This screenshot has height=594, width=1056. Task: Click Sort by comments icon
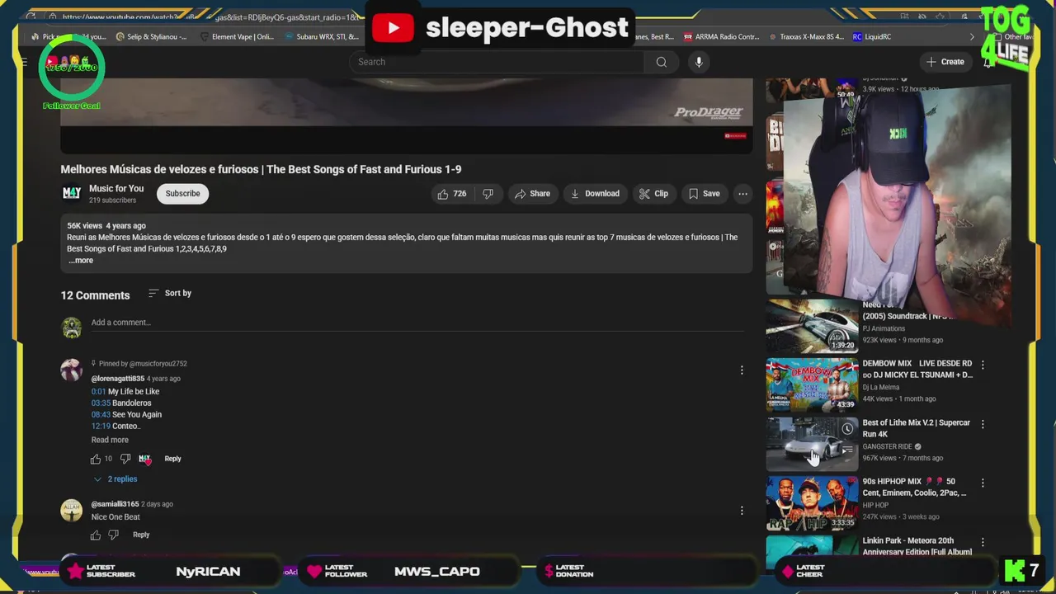coord(153,293)
